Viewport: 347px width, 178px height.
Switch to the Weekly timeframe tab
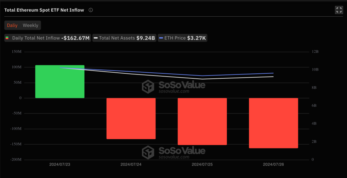click(30, 25)
